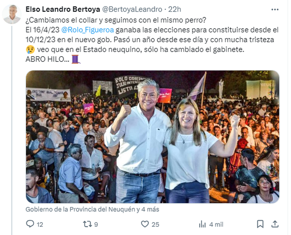Viewport: 291px width, 235px height.
Task: Open the rally photo attached to the tweet
Action: tap(152, 137)
